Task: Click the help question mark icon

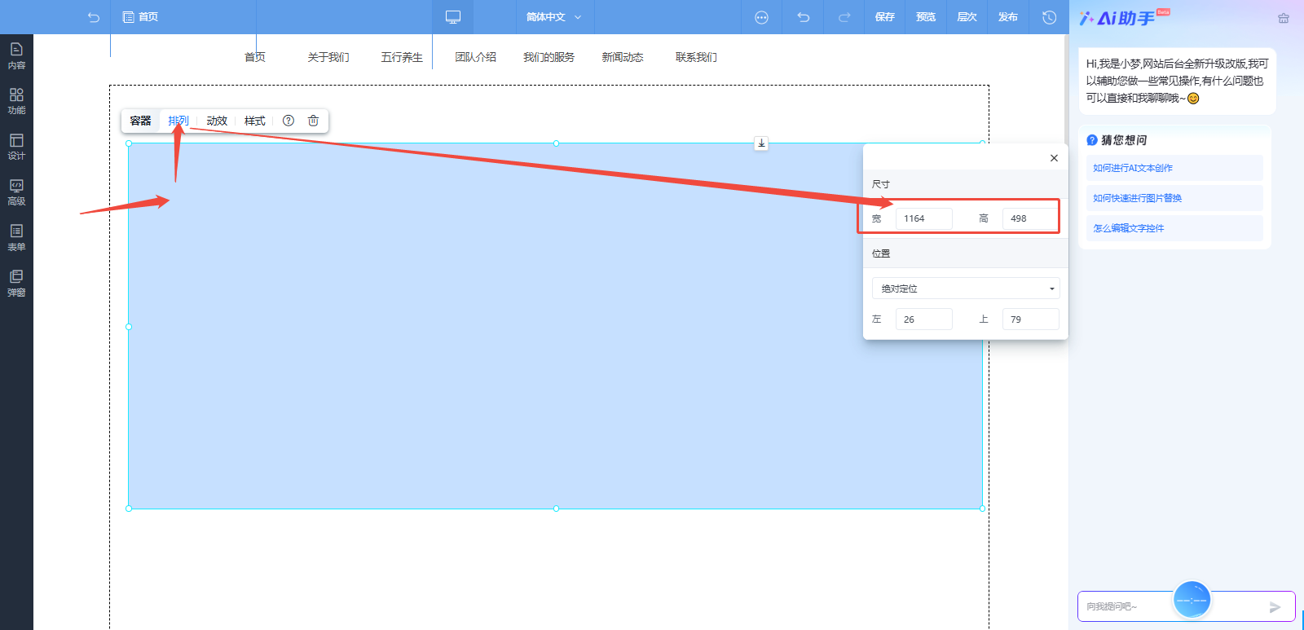Action: tap(289, 121)
